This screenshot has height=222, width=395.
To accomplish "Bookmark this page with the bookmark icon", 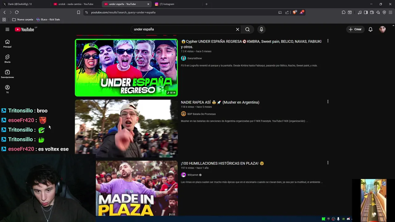I will (78, 12).
